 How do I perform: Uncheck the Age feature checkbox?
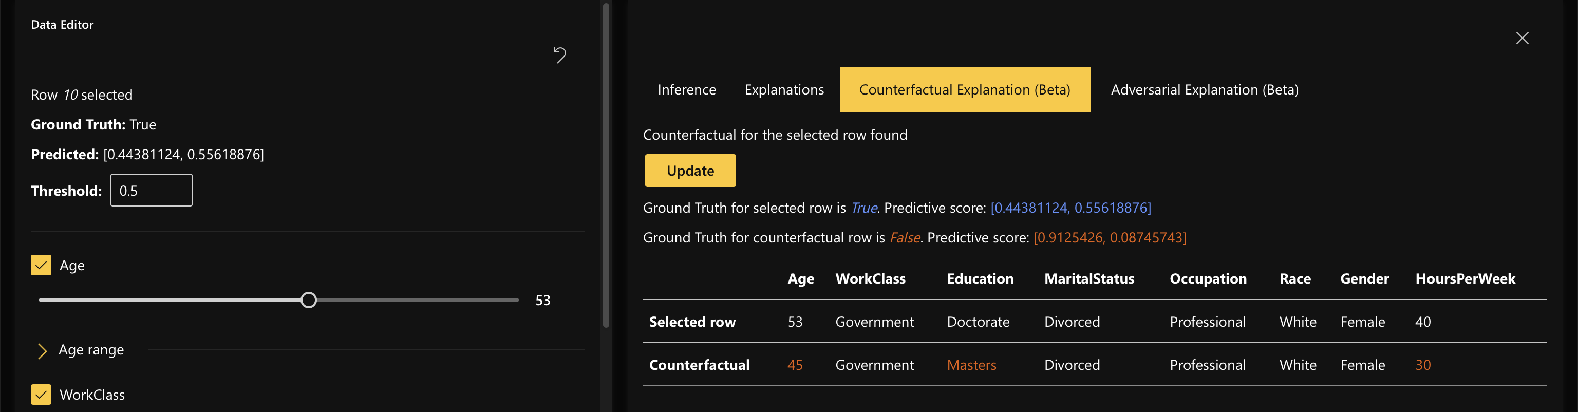click(41, 265)
